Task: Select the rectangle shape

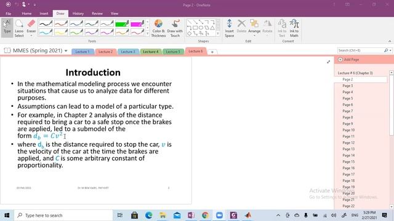Action: tap(195, 28)
